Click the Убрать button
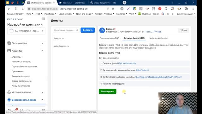 point(184,30)
